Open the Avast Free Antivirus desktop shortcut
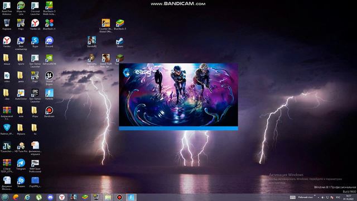This screenshot has height=201, width=357. coord(7,8)
